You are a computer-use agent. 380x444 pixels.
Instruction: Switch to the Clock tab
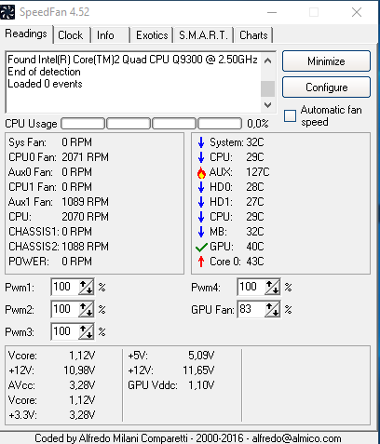71,35
